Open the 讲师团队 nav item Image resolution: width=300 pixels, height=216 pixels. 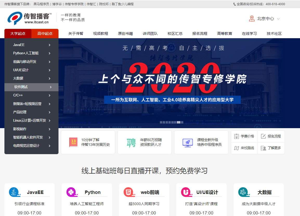pyautogui.click(x=150, y=34)
